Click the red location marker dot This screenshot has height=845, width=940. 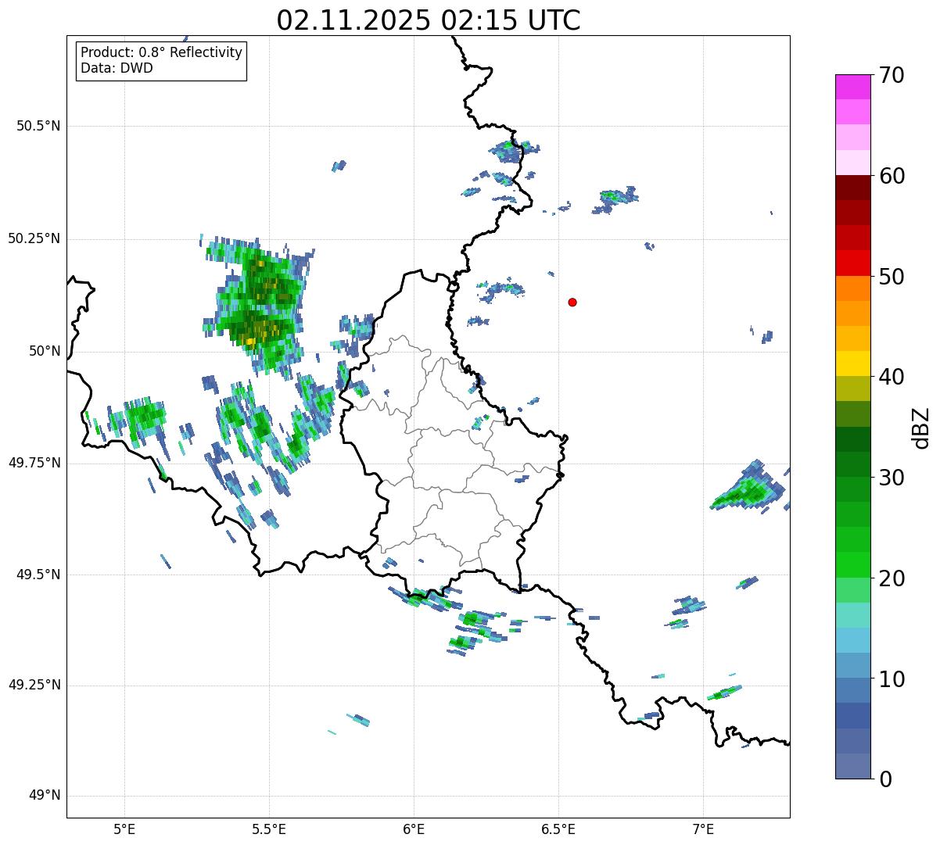pyautogui.click(x=572, y=302)
